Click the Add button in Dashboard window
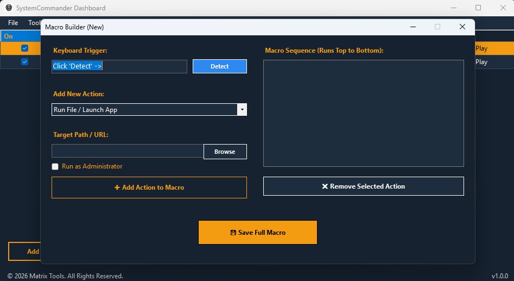 [x=25, y=252]
